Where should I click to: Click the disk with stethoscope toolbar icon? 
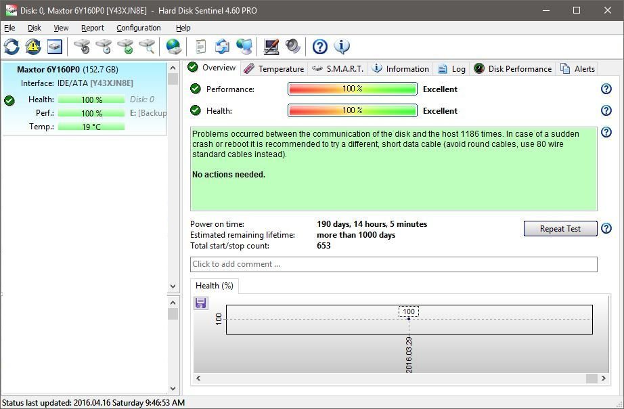tap(83, 47)
